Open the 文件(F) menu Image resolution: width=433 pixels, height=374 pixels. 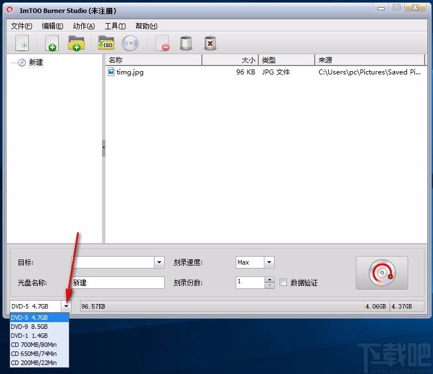(x=21, y=26)
